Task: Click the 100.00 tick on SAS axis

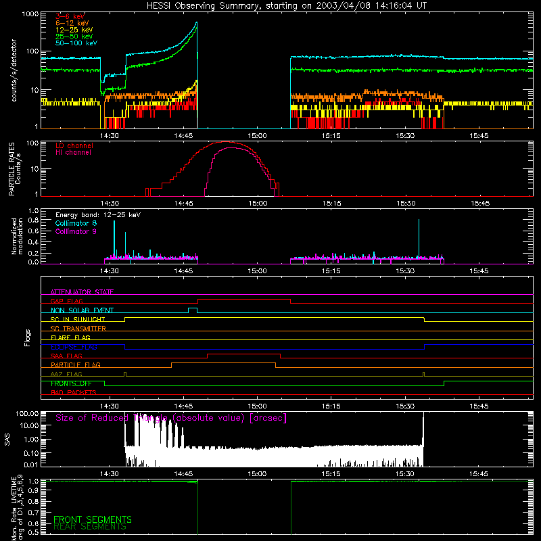Action: coord(27,414)
